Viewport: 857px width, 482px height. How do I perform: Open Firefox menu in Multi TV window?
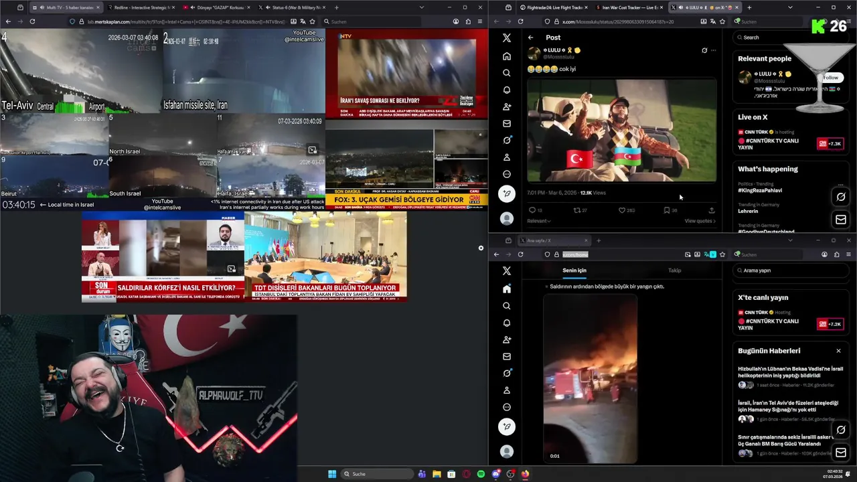click(x=480, y=21)
